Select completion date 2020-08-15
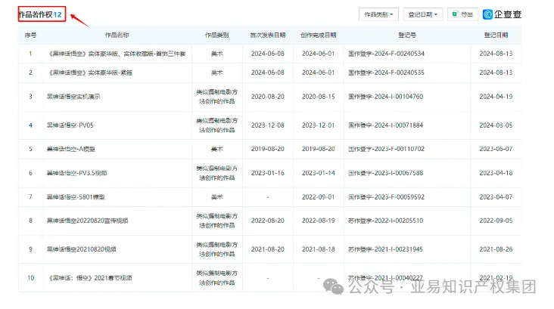The image size is (554, 309). [318, 97]
